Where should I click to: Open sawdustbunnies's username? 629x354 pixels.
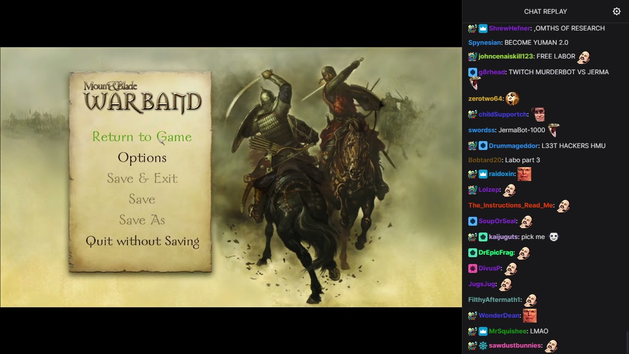pyautogui.click(x=515, y=346)
